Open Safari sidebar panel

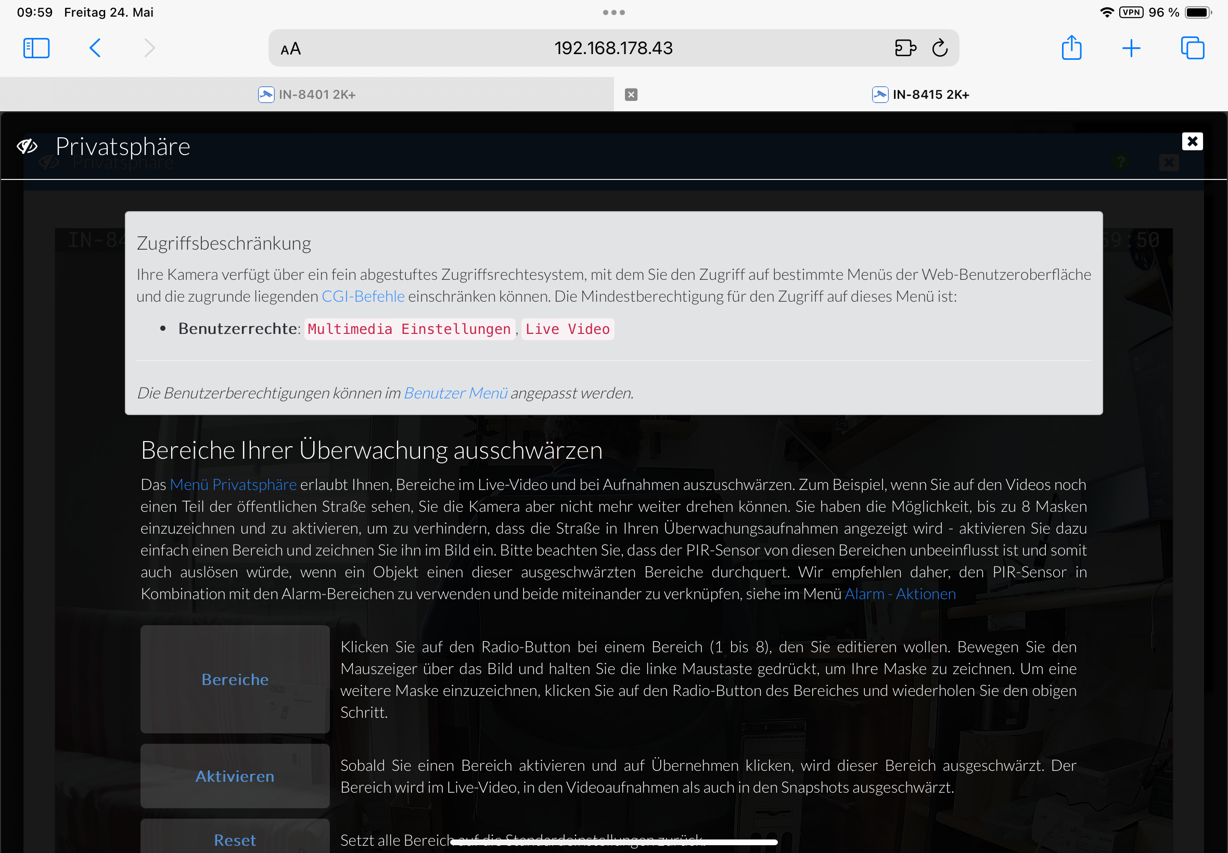[x=36, y=48]
